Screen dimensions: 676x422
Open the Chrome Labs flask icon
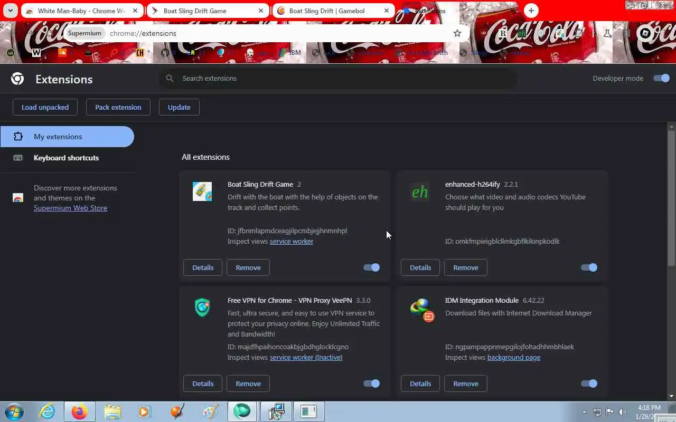[607, 33]
